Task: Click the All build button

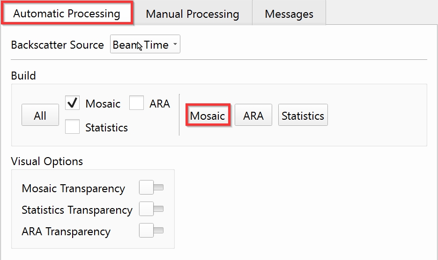Action: [x=40, y=116]
